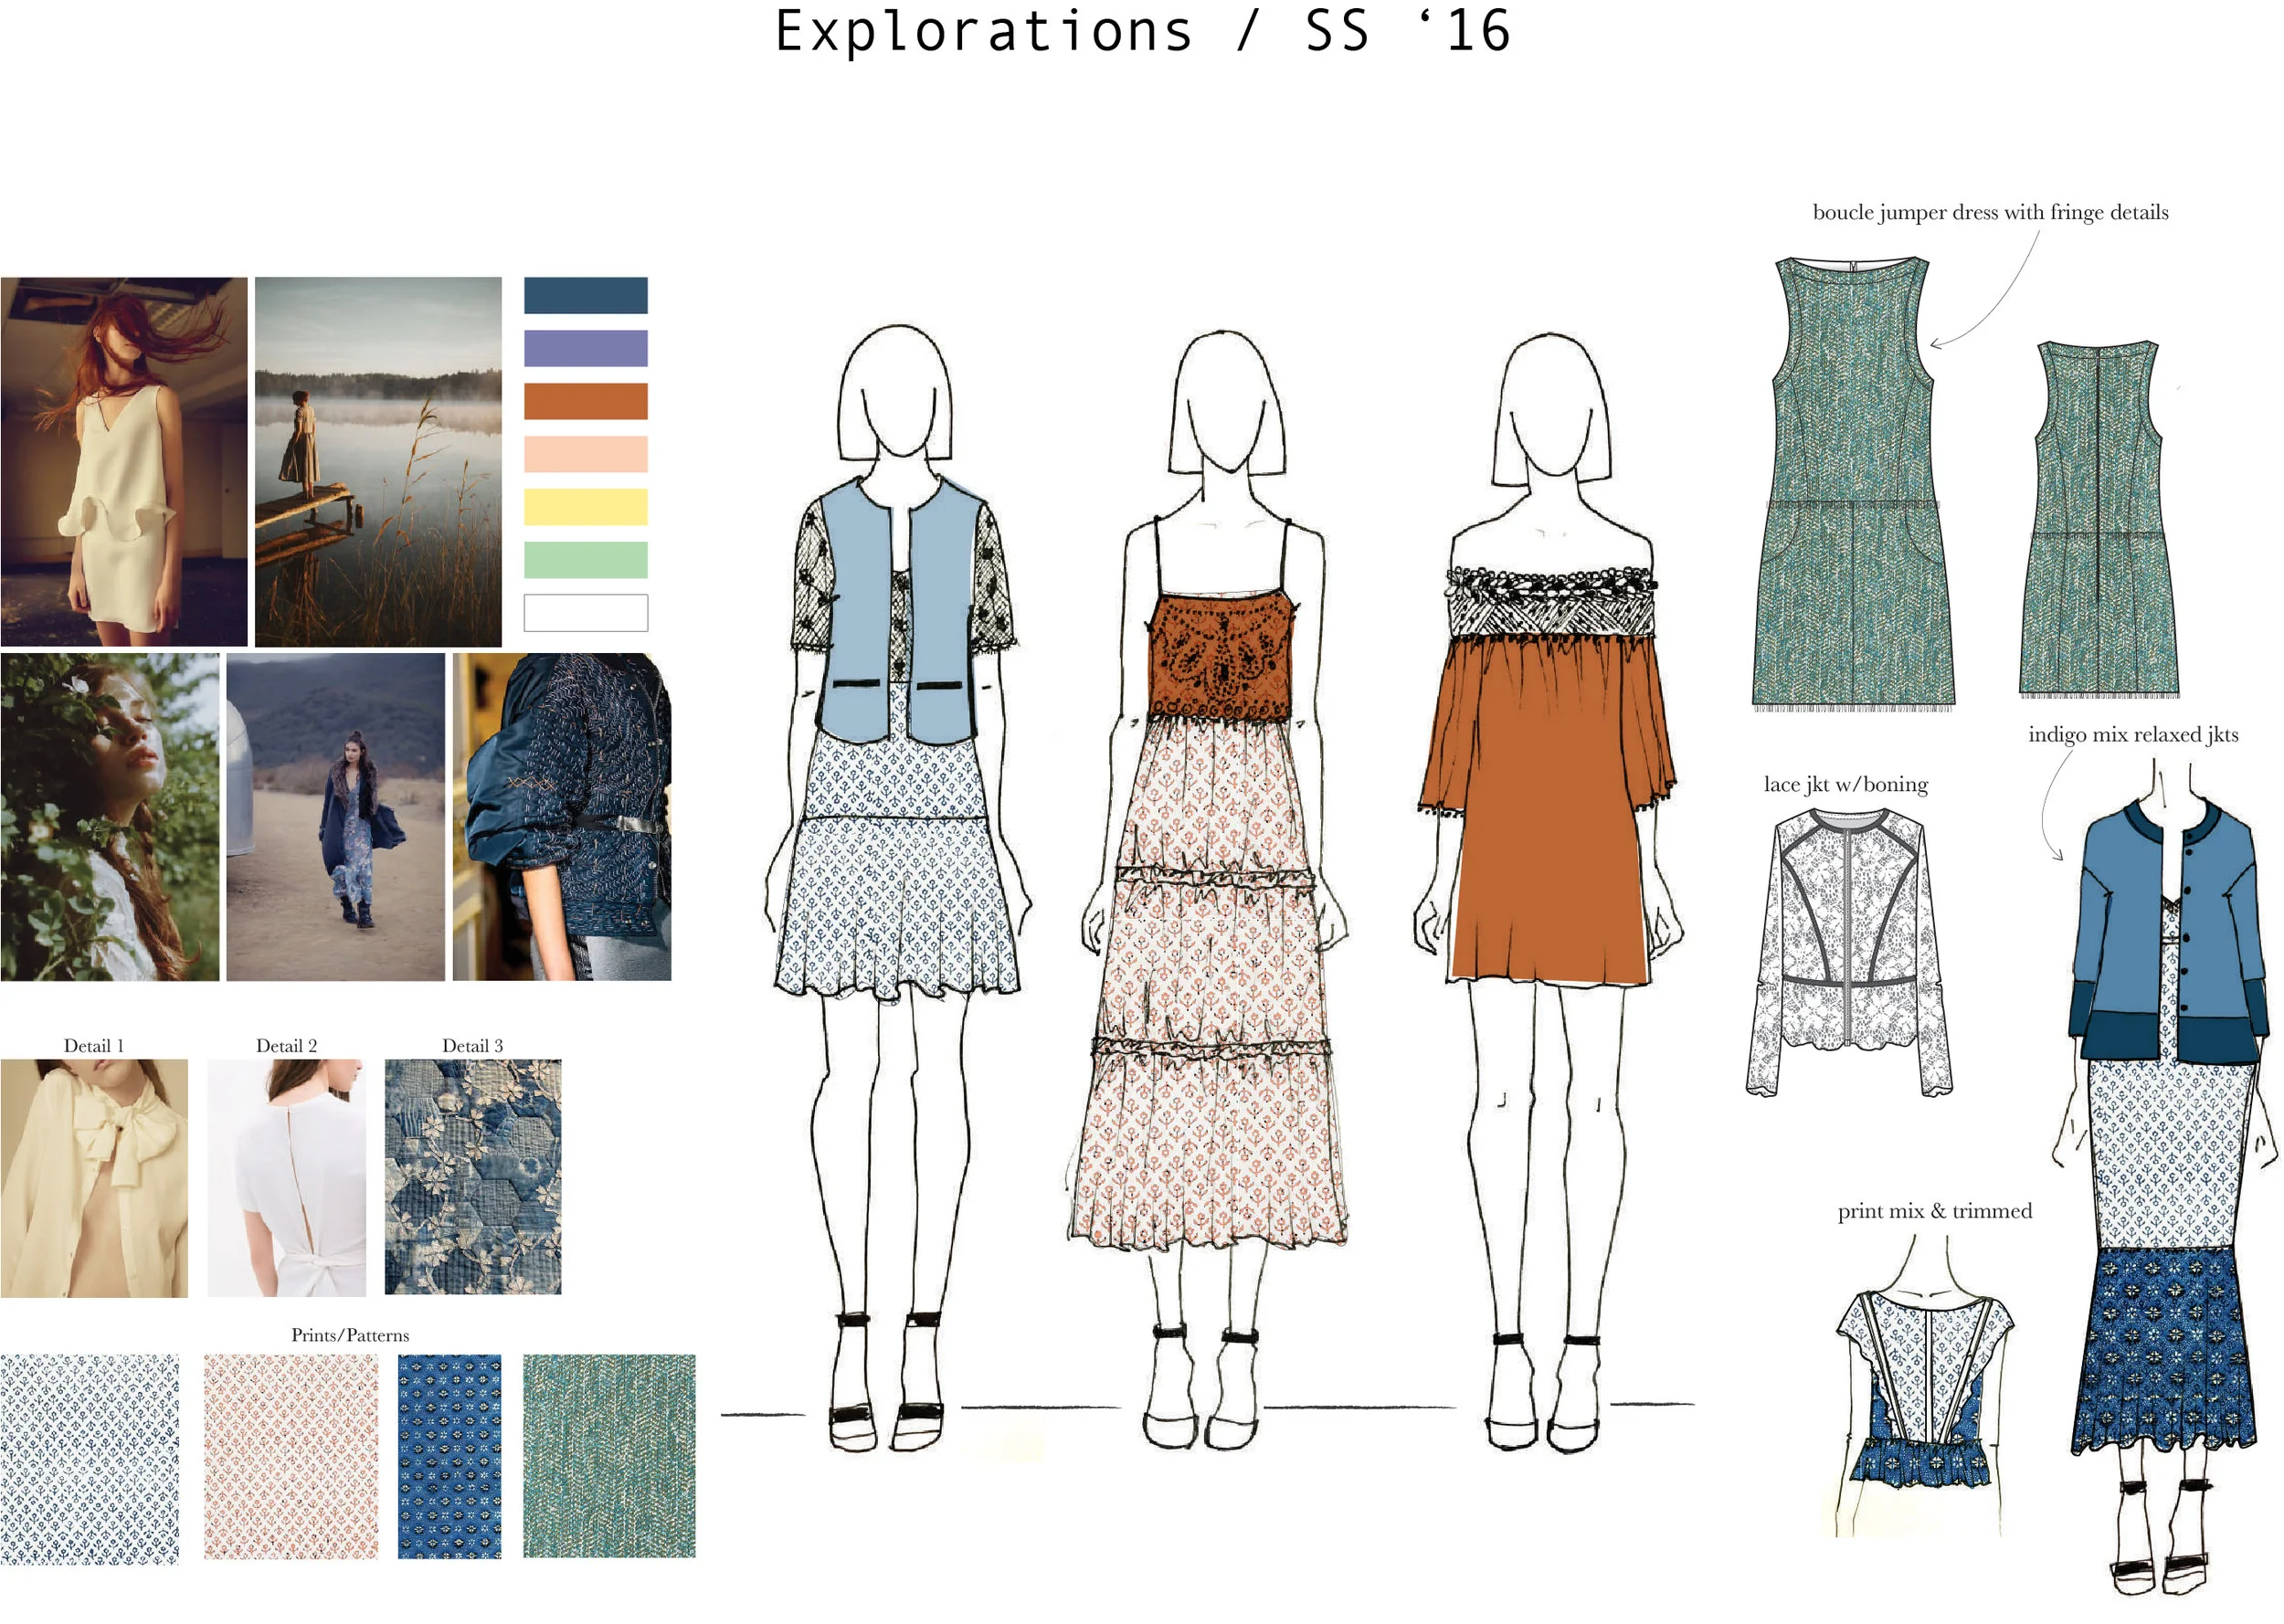Click the 'Prints/Patterns' heading
The height and width of the screenshot is (1624, 2284).
[x=350, y=1335]
